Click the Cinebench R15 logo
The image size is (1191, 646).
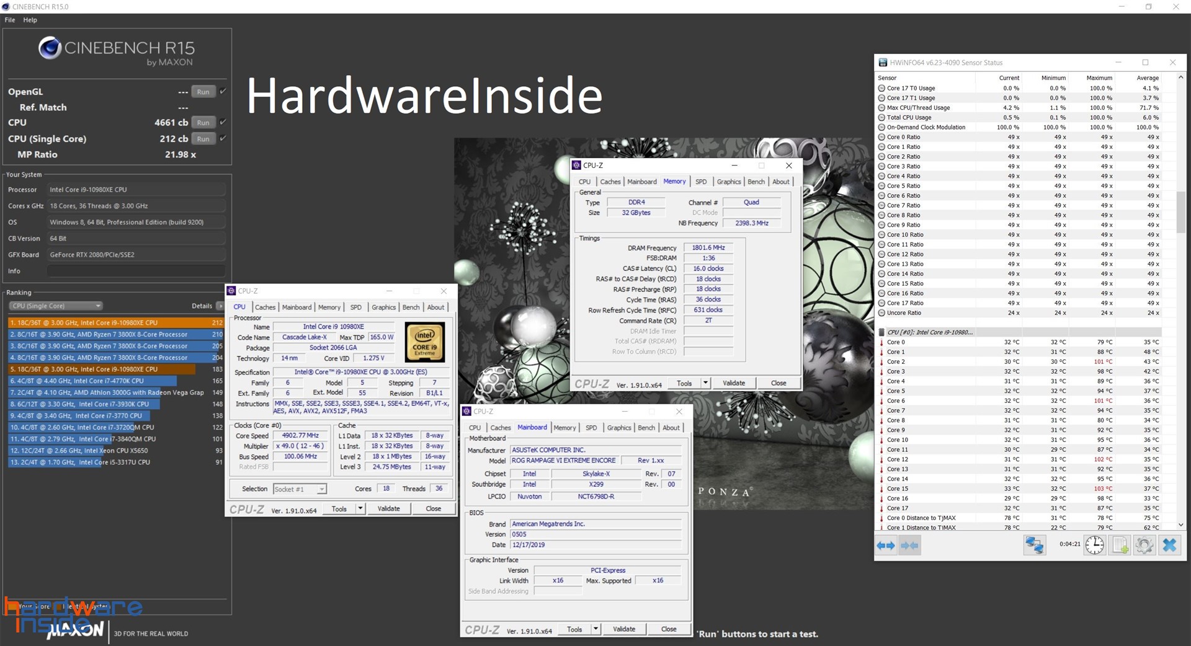50,48
